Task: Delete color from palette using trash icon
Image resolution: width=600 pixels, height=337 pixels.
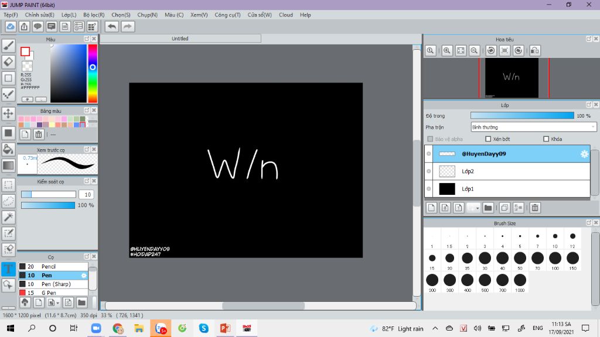Action: click(x=39, y=134)
